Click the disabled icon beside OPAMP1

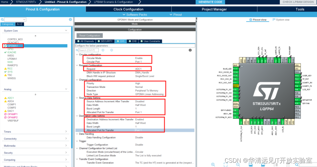click(x=6, y=114)
